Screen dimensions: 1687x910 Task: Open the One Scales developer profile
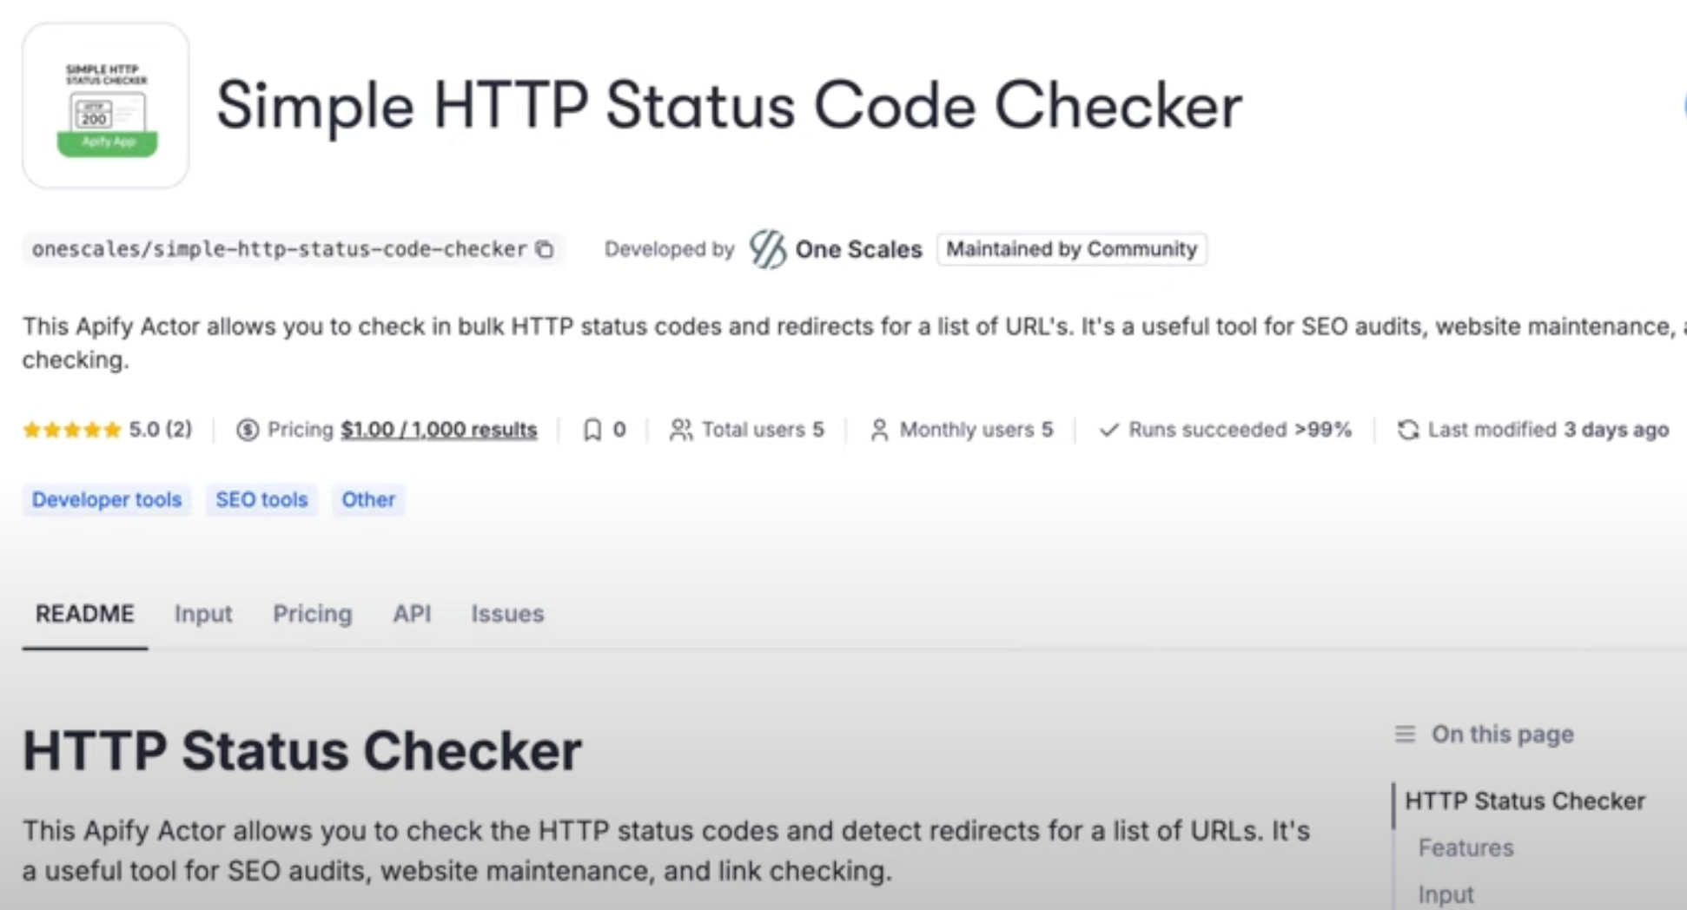pyautogui.click(x=858, y=249)
